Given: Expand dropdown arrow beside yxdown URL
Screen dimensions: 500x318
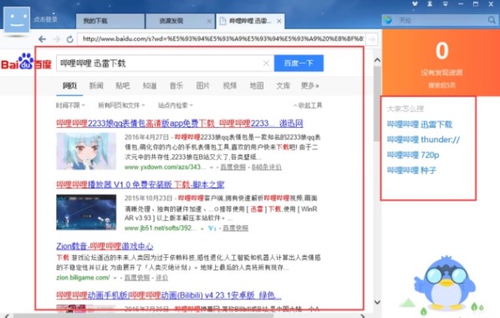Looking at the screenshot, I should pyautogui.click(x=212, y=167).
